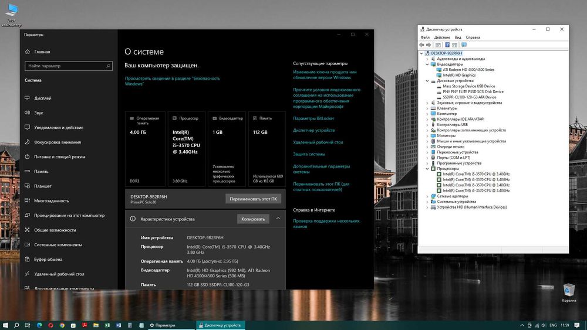Open the Действие menu
This screenshot has width=587, height=330.
(x=442, y=38)
